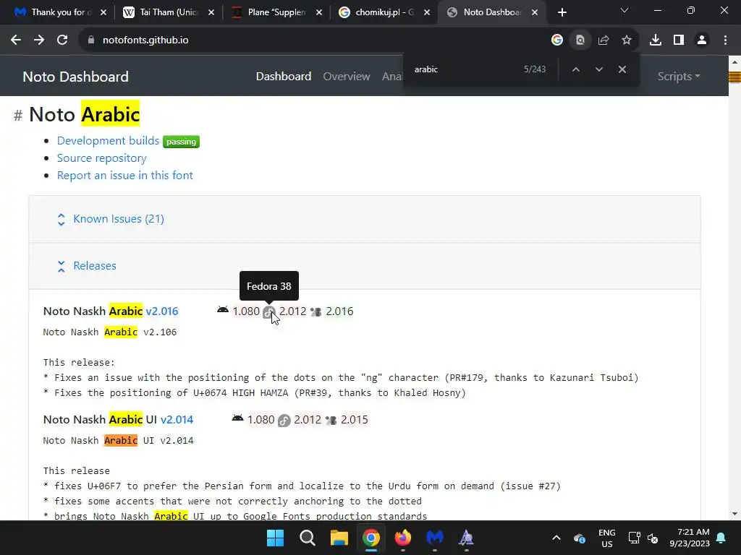Open Firefox from the taskbar

tap(402, 538)
